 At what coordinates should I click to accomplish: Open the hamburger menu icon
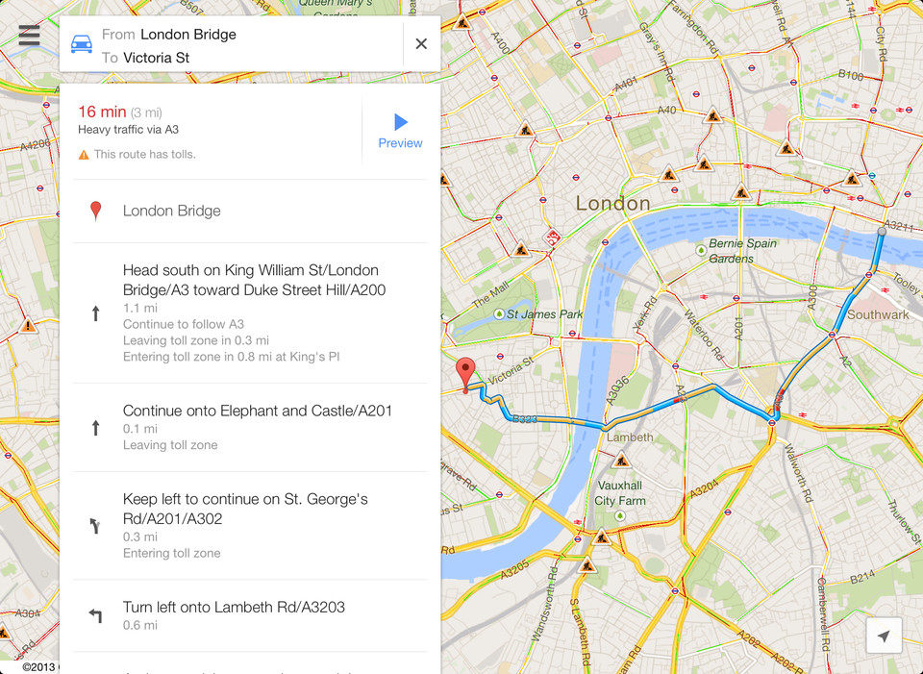[29, 36]
